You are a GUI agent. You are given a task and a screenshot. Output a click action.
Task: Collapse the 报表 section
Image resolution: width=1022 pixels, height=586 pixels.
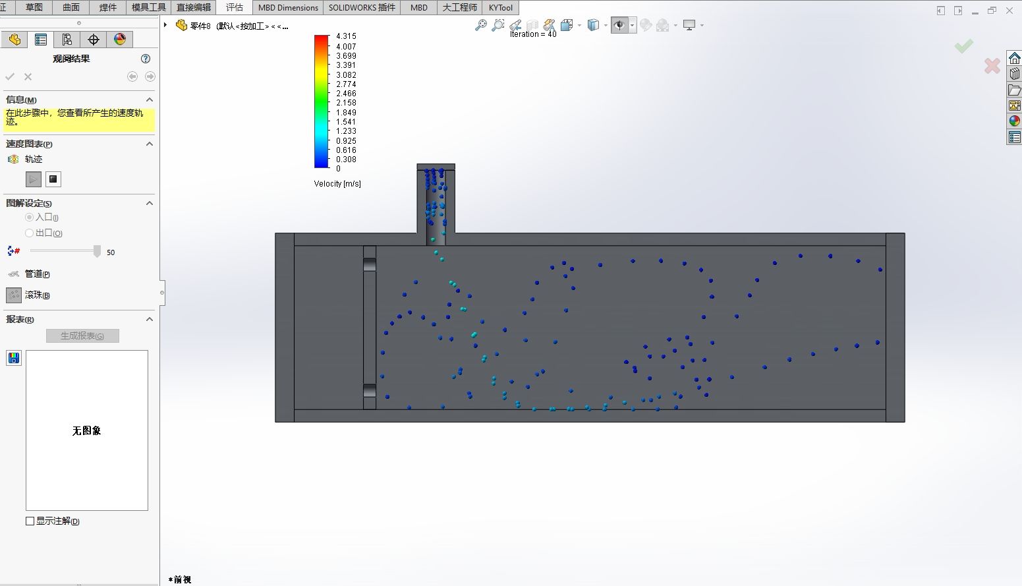coord(150,319)
